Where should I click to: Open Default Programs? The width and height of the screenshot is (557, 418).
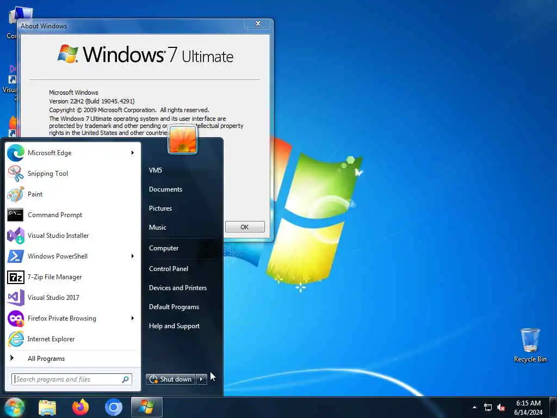174,307
